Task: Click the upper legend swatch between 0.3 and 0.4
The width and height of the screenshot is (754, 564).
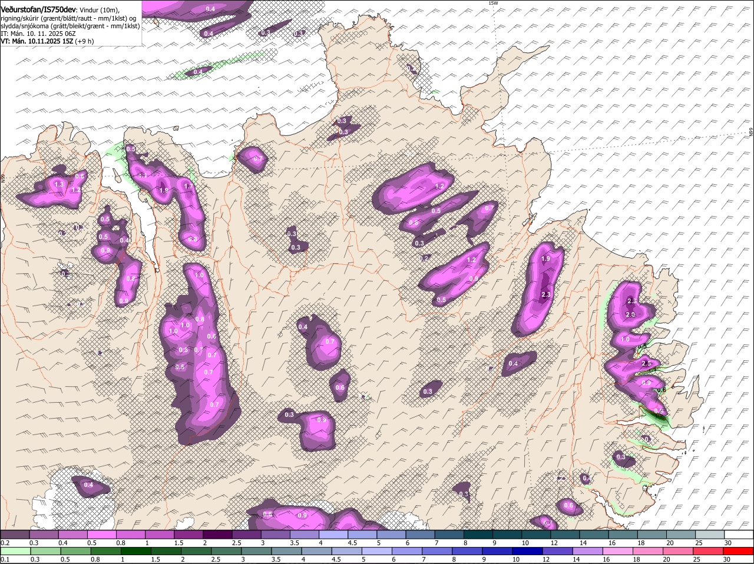Action: (44, 535)
